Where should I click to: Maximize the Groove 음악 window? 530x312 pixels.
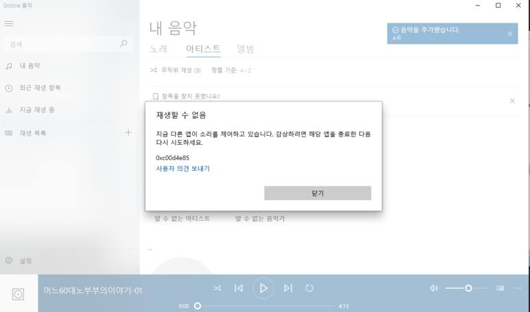(x=498, y=5)
